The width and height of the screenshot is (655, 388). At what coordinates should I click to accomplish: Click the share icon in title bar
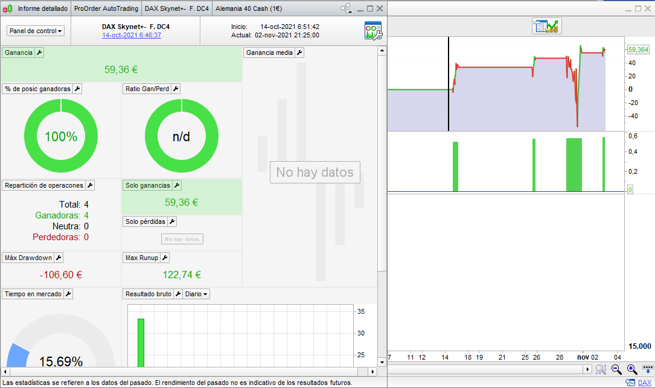point(345,8)
